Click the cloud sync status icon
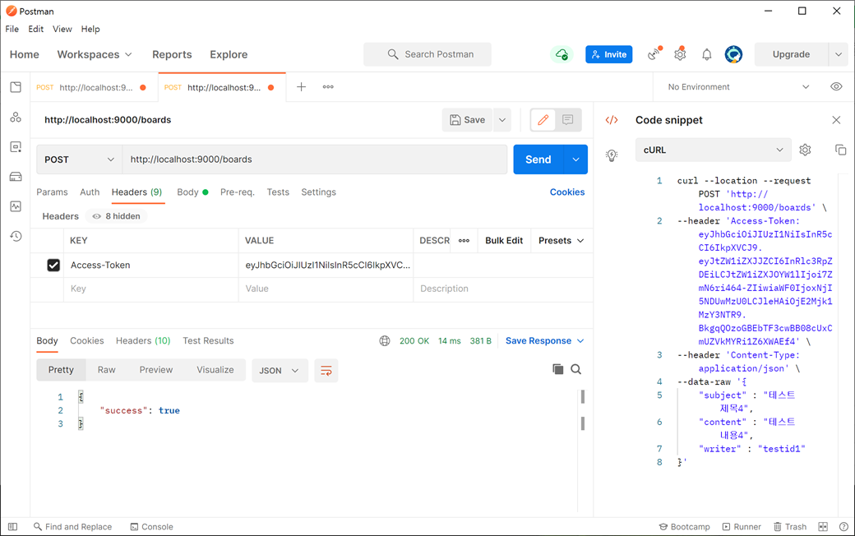Image resolution: width=855 pixels, height=536 pixels. (x=562, y=54)
